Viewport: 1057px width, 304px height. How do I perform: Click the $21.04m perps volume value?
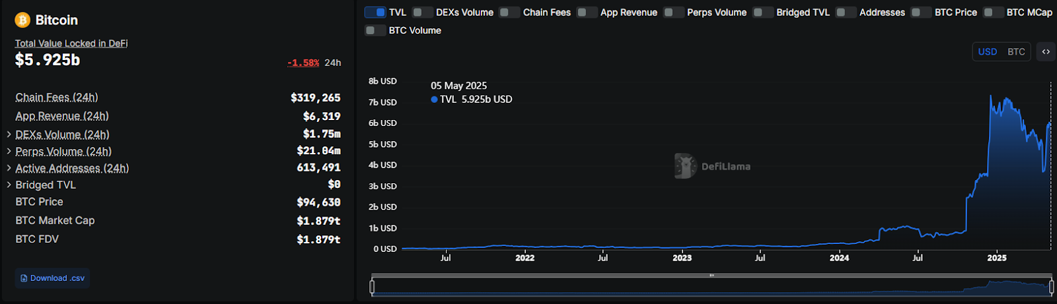click(318, 151)
